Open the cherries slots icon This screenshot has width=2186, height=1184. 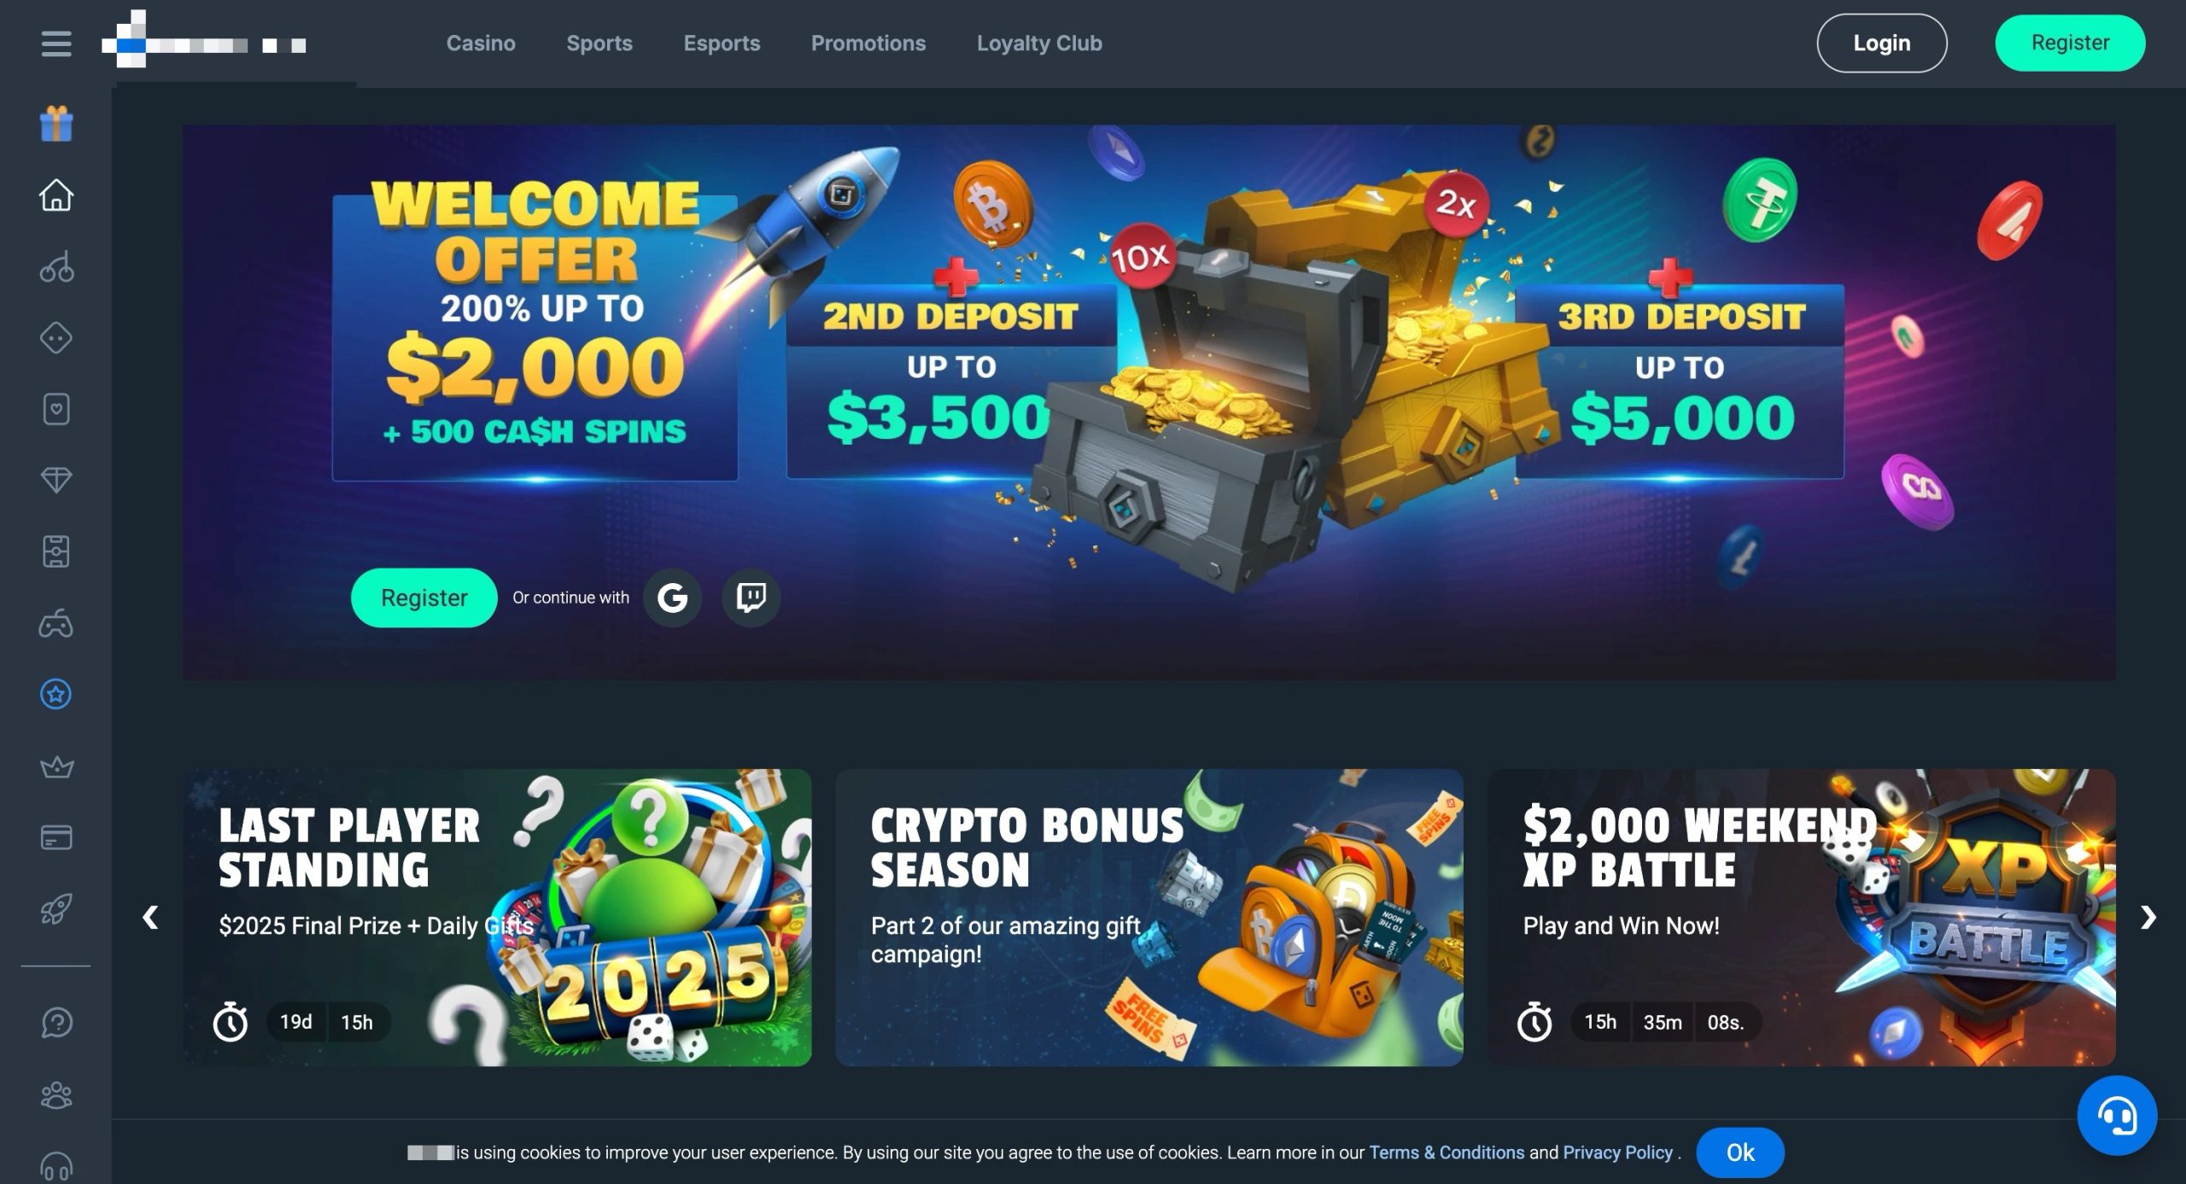[56, 267]
